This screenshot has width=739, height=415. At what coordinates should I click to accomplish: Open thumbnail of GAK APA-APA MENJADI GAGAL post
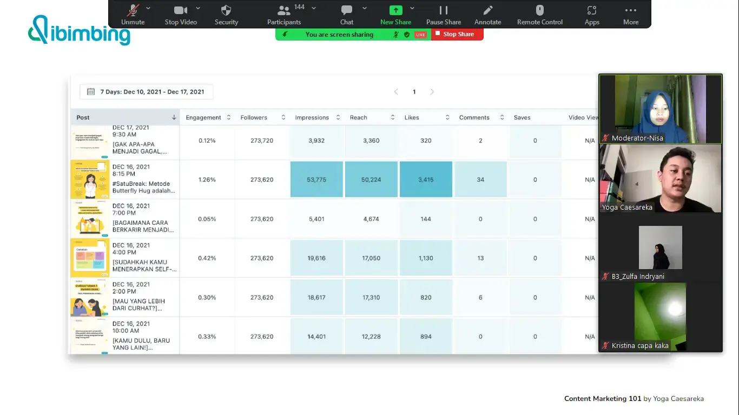pyautogui.click(x=90, y=142)
